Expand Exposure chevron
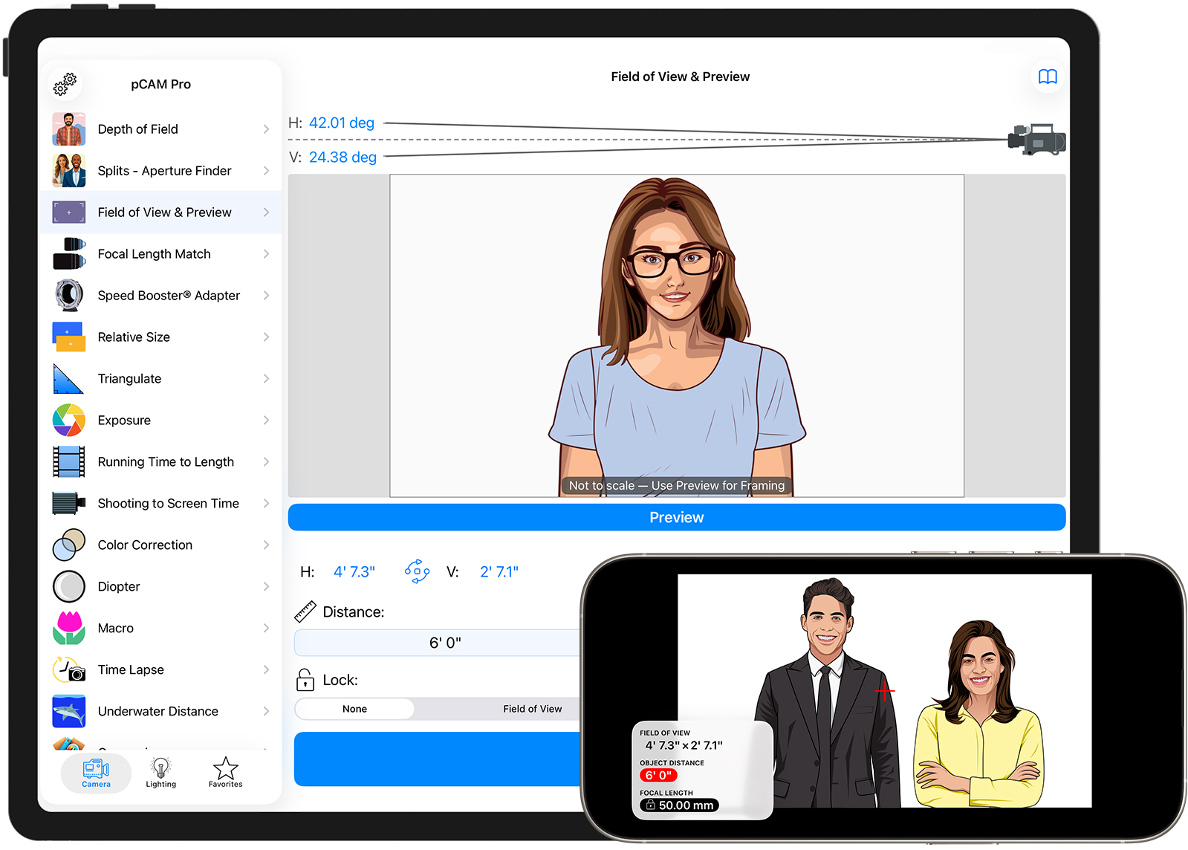1188x850 pixels. coord(266,421)
